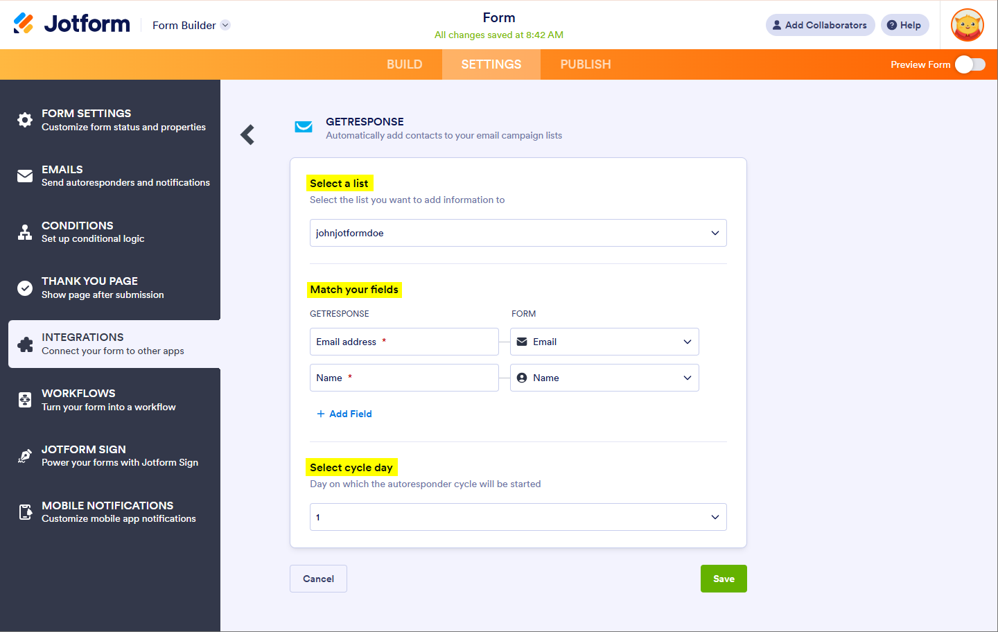This screenshot has height=632, width=998.
Task: Open the cycle day dropdown
Action: [518, 517]
